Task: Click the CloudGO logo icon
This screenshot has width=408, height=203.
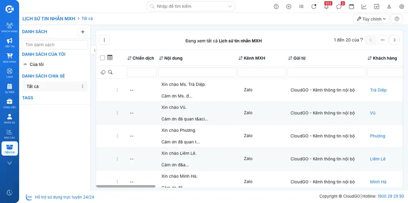Action: [x=10, y=9]
